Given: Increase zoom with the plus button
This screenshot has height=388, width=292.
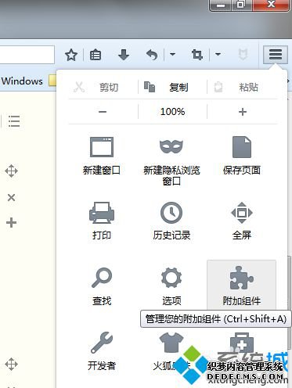Looking at the screenshot, I should pyautogui.click(x=243, y=112).
